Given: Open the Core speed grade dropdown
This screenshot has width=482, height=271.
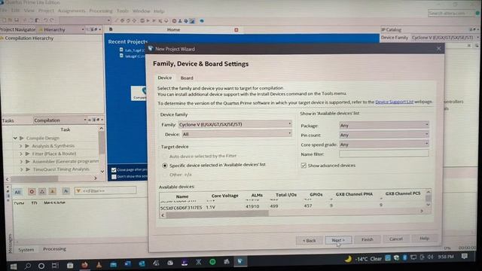Looking at the screenshot, I should (x=384, y=145).
